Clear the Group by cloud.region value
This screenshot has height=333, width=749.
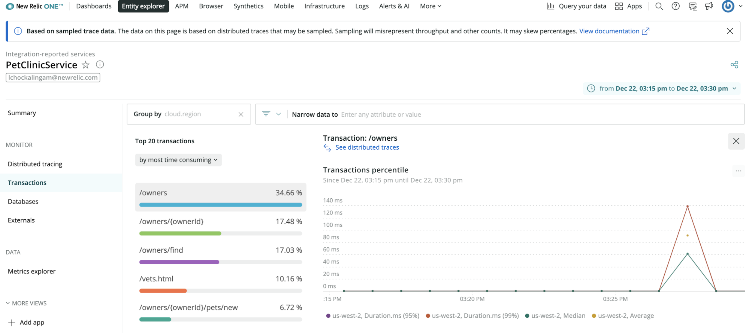(x=241, y=114)
